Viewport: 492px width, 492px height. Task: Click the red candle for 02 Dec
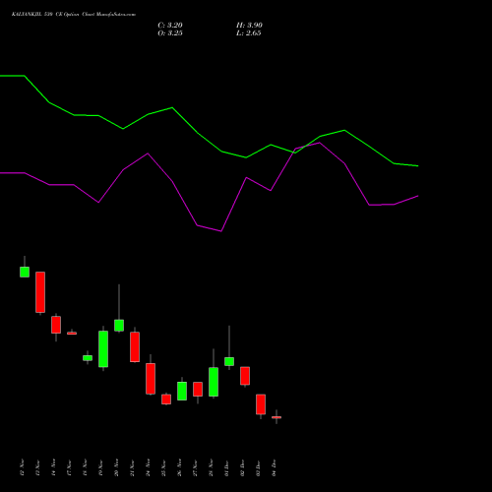[x=245, y=376]
